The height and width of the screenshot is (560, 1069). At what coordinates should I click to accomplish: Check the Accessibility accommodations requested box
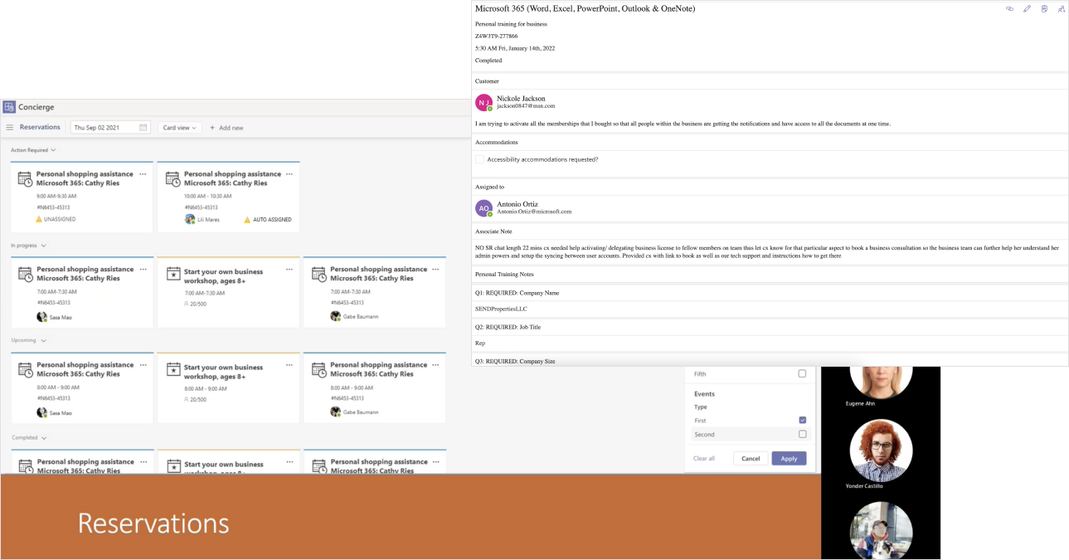tap(479, 159)
